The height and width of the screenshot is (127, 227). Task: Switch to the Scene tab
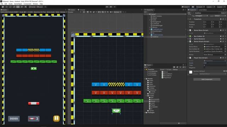(x=72, y=10)
